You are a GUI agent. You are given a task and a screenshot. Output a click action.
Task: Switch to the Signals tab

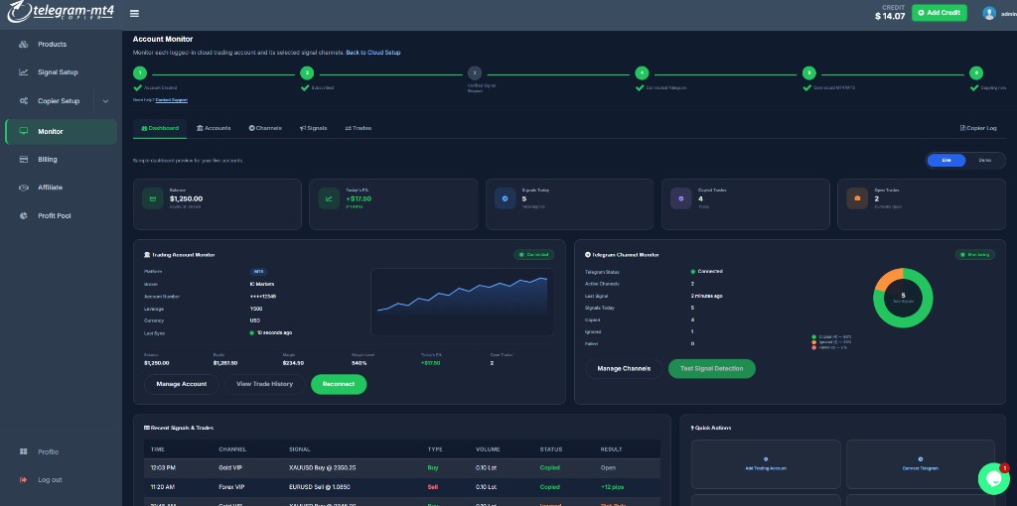313,128
